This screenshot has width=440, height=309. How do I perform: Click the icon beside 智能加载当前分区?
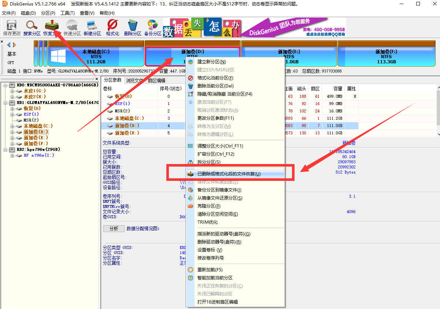(190, 278)
